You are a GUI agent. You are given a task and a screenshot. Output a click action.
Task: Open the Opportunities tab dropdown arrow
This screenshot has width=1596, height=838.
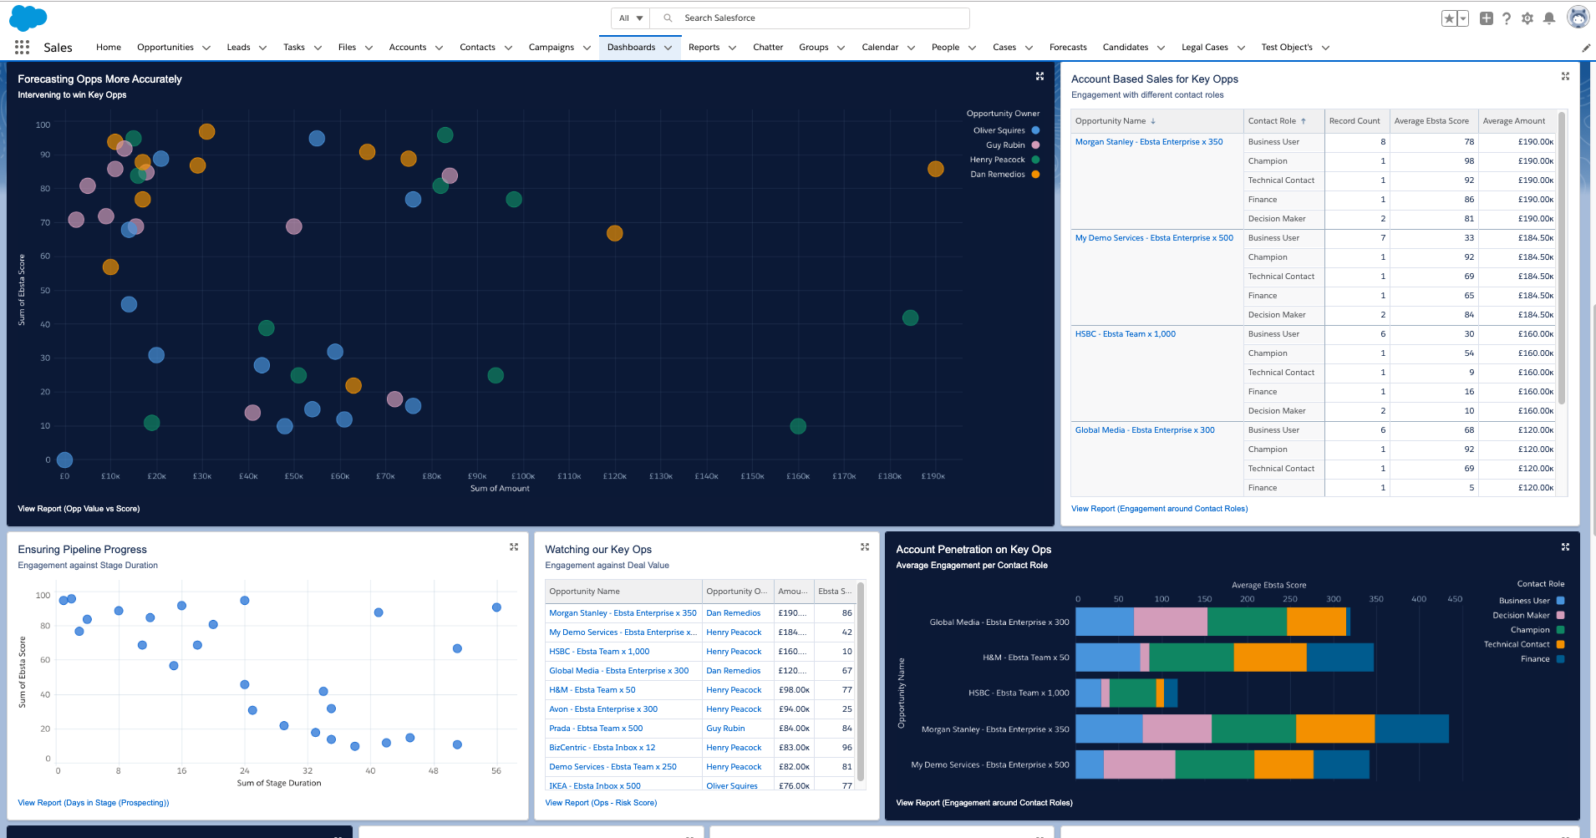(x=206, y=48)
